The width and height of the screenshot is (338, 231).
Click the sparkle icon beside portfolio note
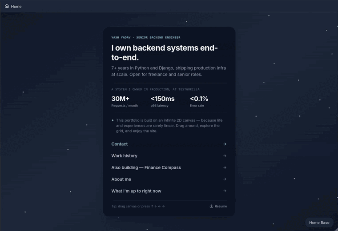(113, 120)
